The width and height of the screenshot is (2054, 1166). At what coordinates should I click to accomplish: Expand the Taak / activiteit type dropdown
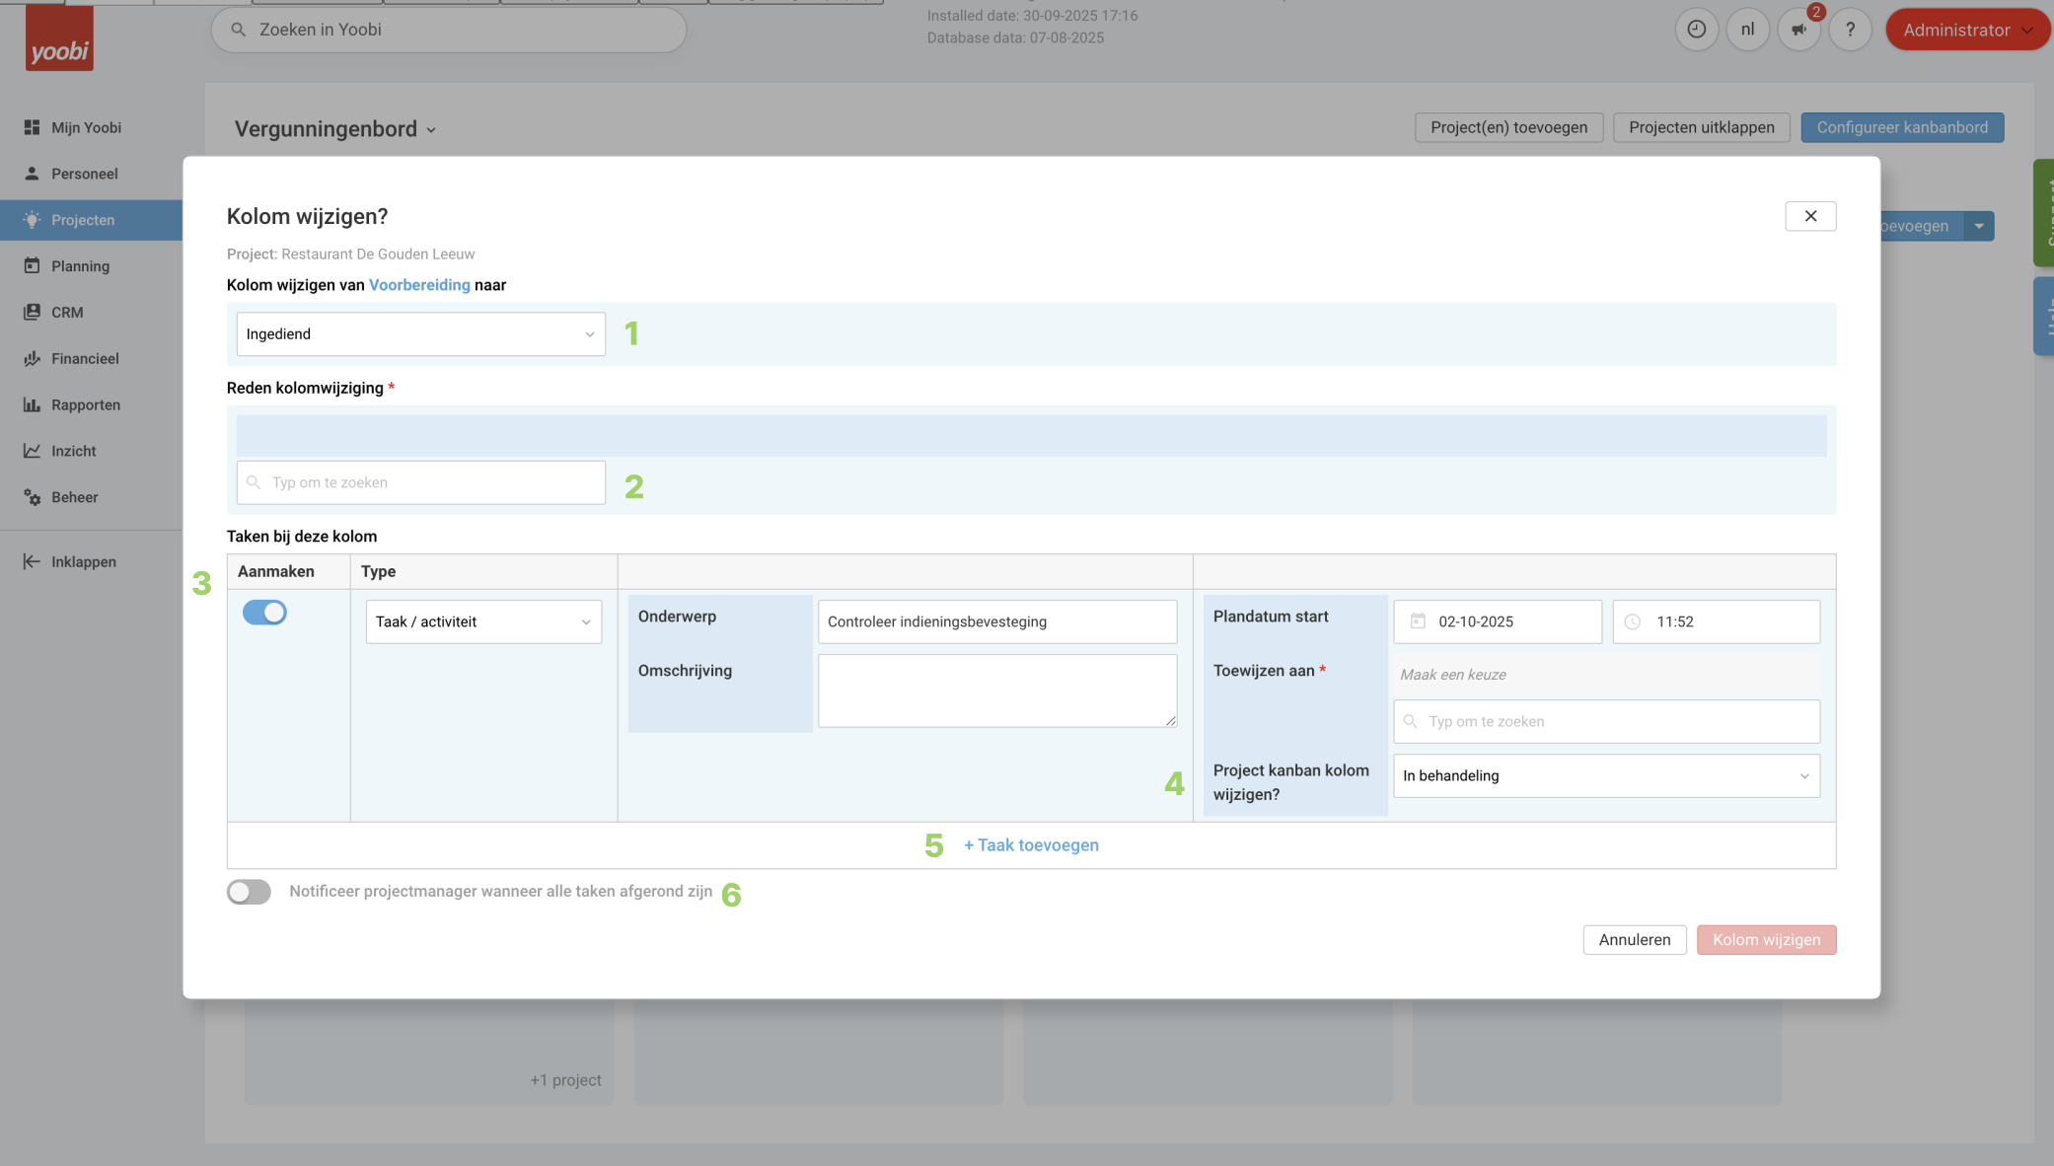point(483,622)
